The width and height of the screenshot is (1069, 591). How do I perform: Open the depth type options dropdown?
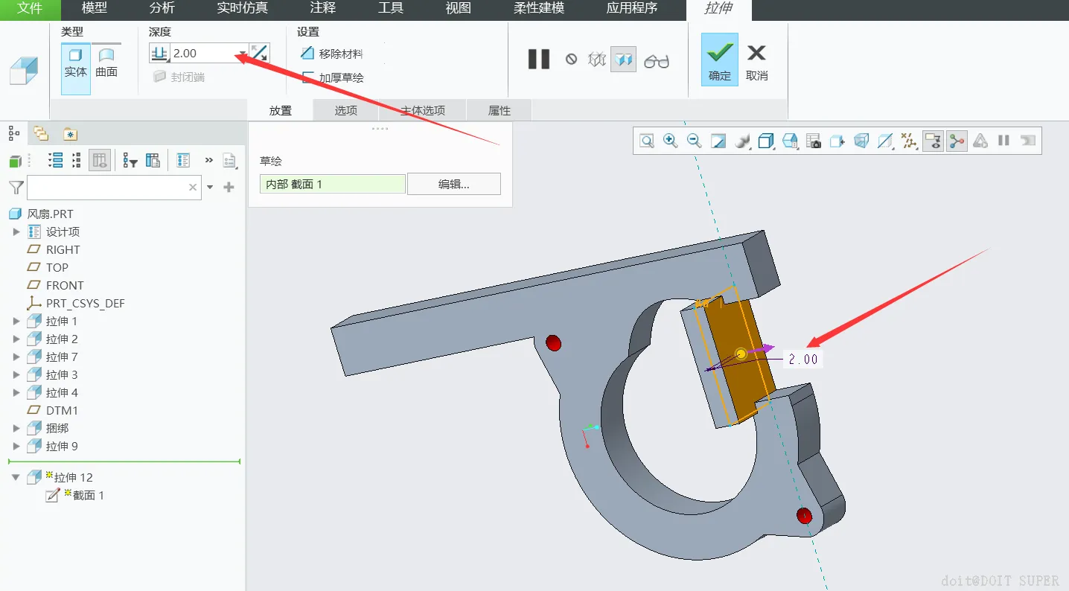click(x=160, y=53)
